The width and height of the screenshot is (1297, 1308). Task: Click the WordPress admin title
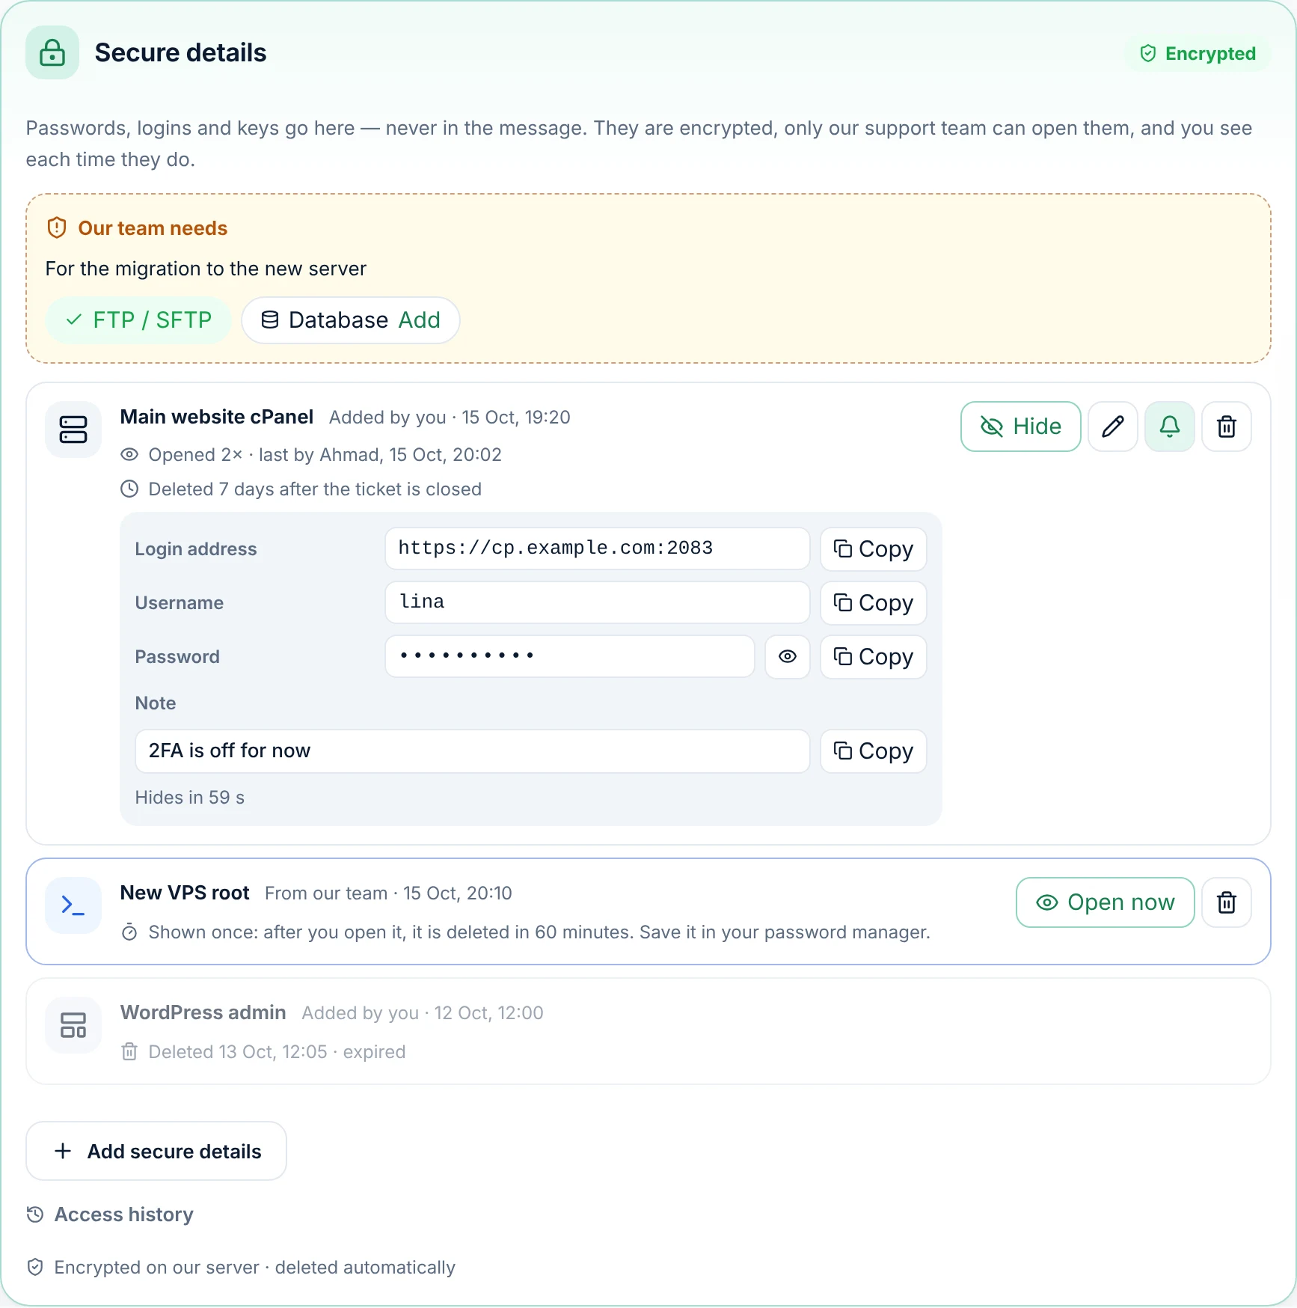pyautogui.click(x=203, y=1012)
